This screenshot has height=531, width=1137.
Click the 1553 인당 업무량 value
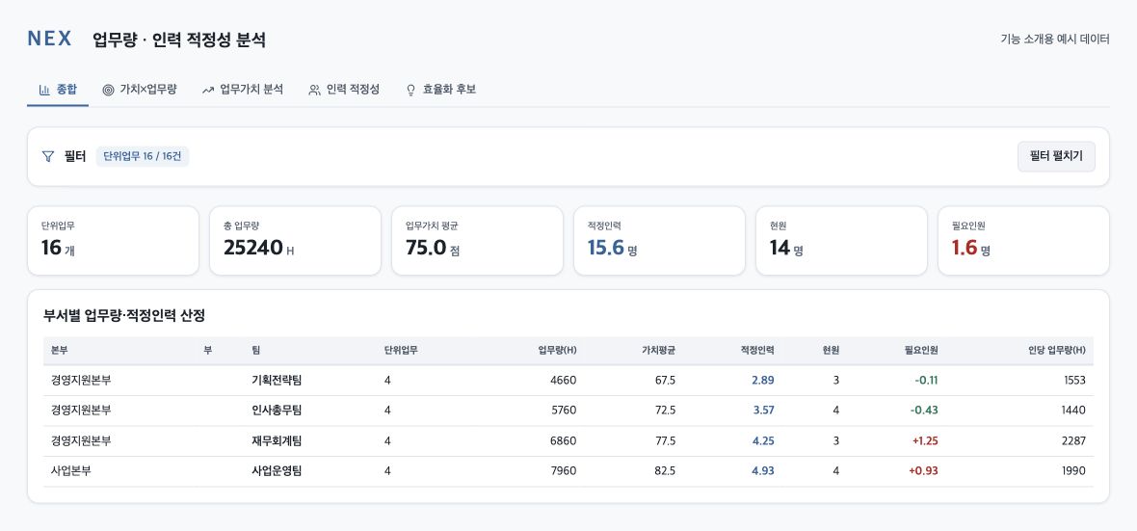pyautogui.click(x=1074, y=380)
